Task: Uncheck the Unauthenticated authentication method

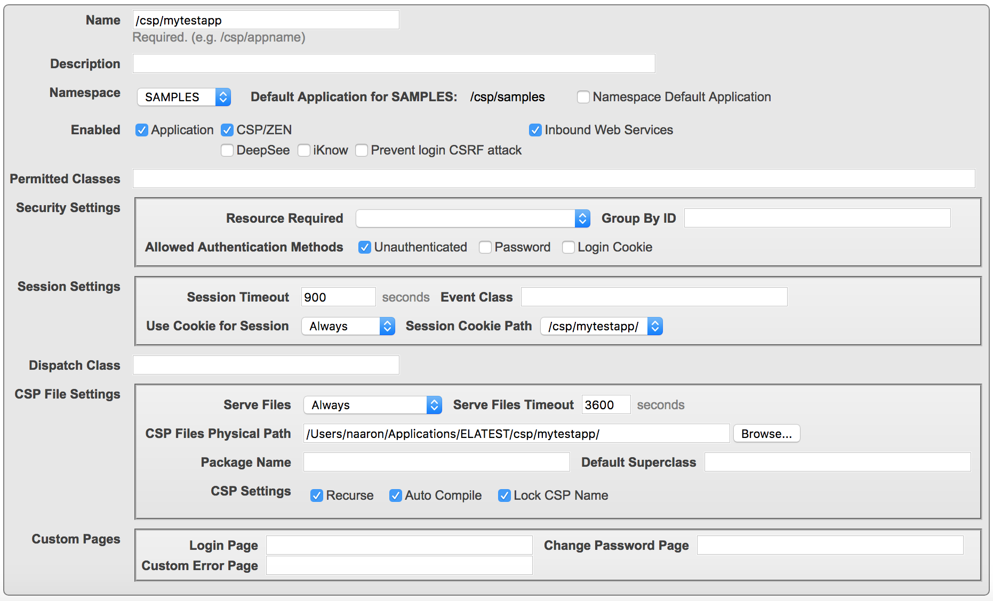Action: [x=365, y=247]
